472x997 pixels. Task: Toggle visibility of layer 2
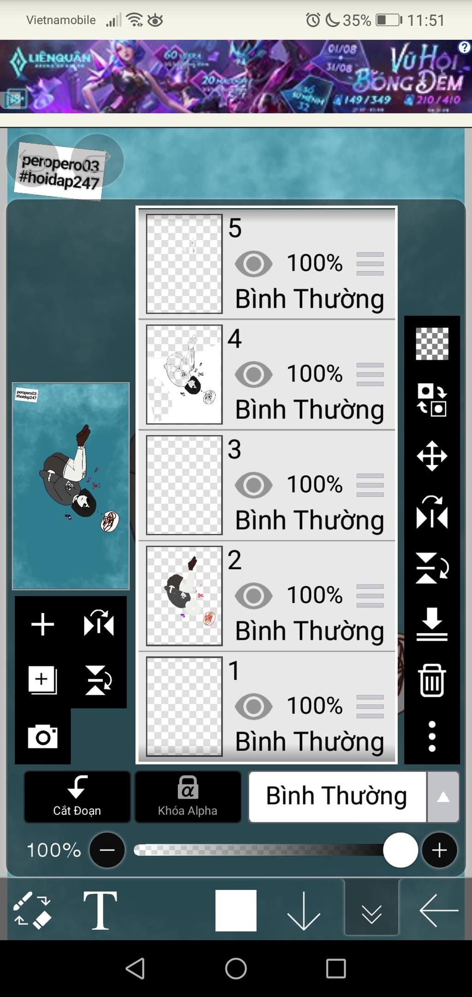(x=254, y=596)
